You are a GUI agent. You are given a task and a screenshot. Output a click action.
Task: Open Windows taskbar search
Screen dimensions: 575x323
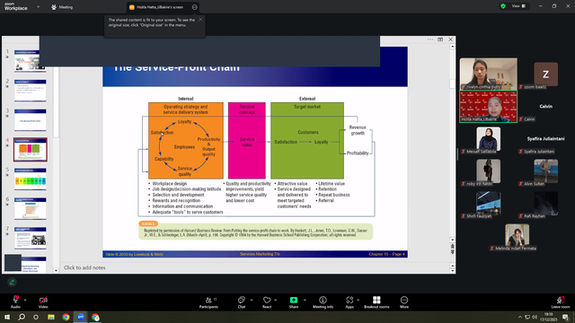tap(22, 317)
